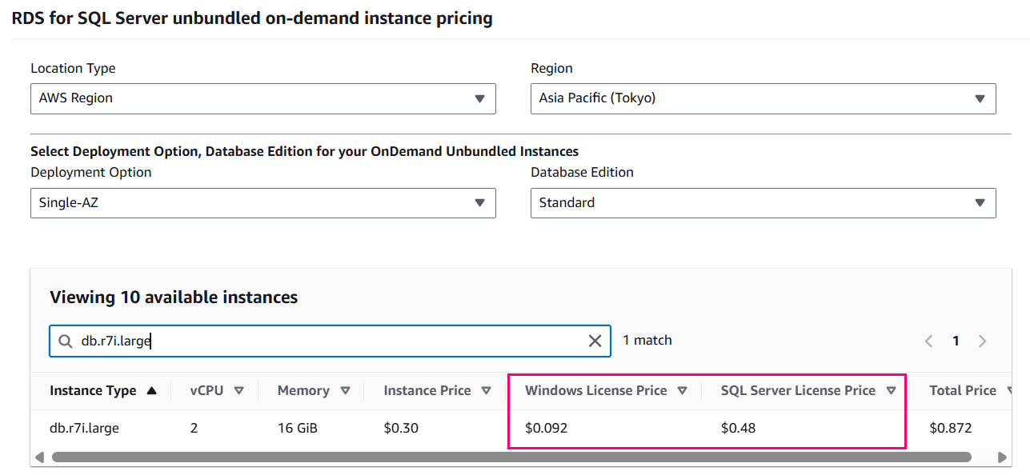Screen dimensions: 1030x475
Task: Open the Location Type dropdown
Action: point(263,98)
